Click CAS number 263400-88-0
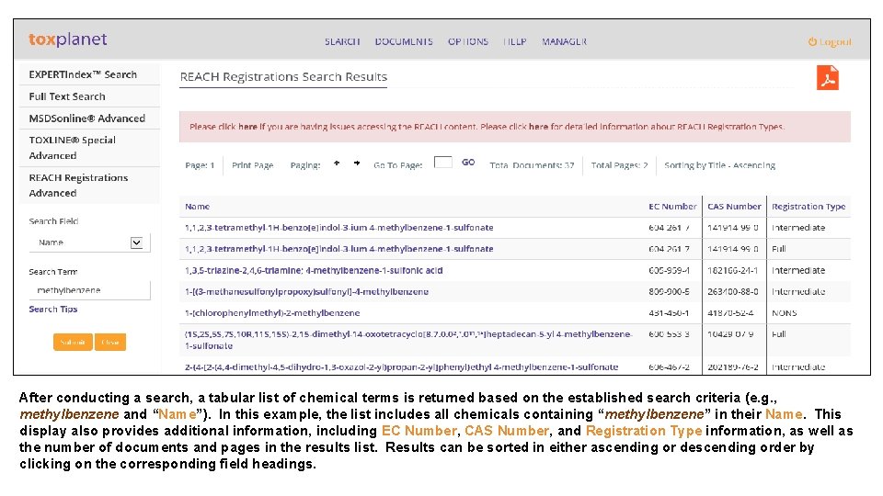 point(733,292)
